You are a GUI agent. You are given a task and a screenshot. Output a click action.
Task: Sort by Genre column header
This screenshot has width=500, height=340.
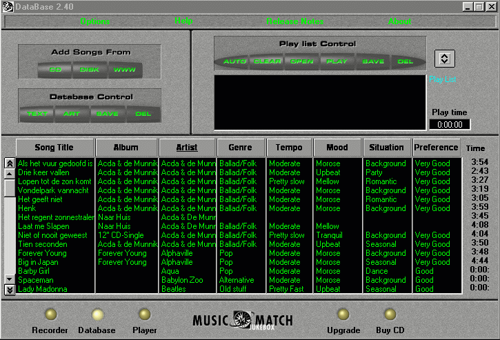tap(241, 148)
